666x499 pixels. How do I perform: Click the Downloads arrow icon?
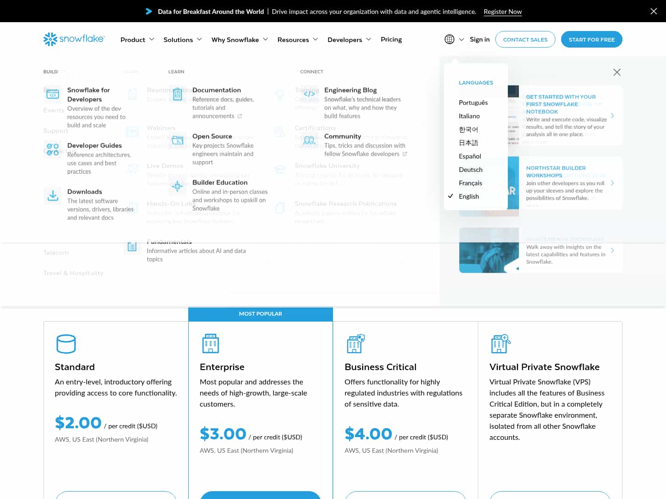(x=53, y=195)
